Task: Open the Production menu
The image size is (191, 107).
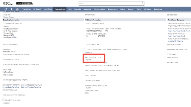Action: (x=26, y=9)
